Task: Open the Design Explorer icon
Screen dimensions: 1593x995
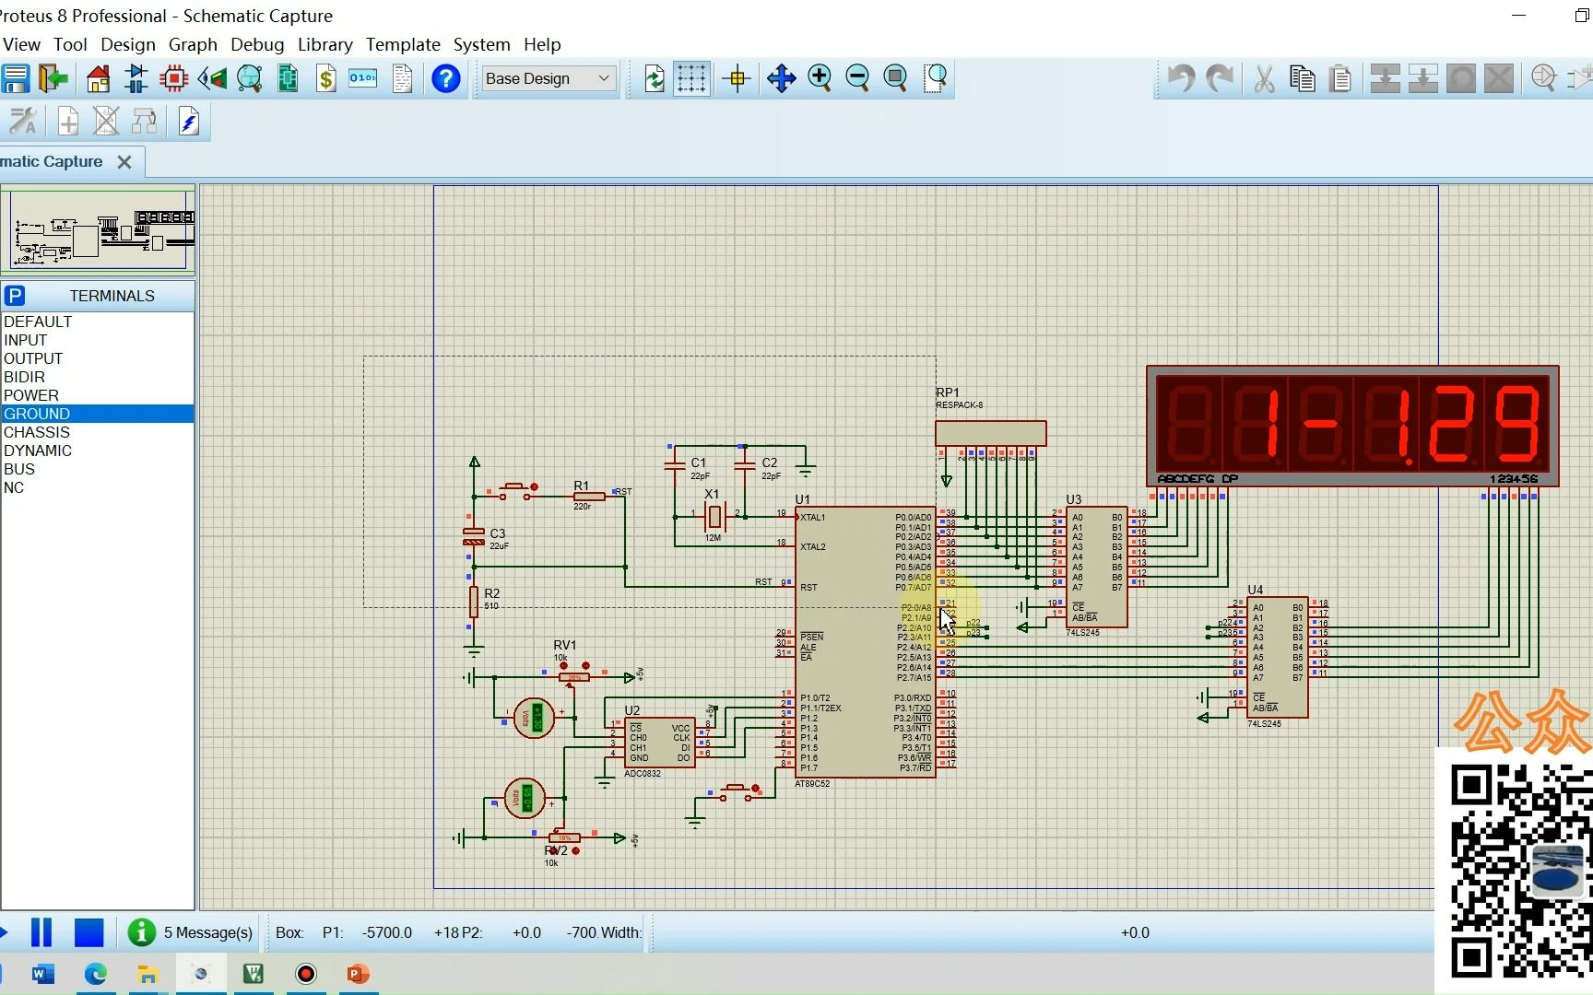Action: coord(288,78)
